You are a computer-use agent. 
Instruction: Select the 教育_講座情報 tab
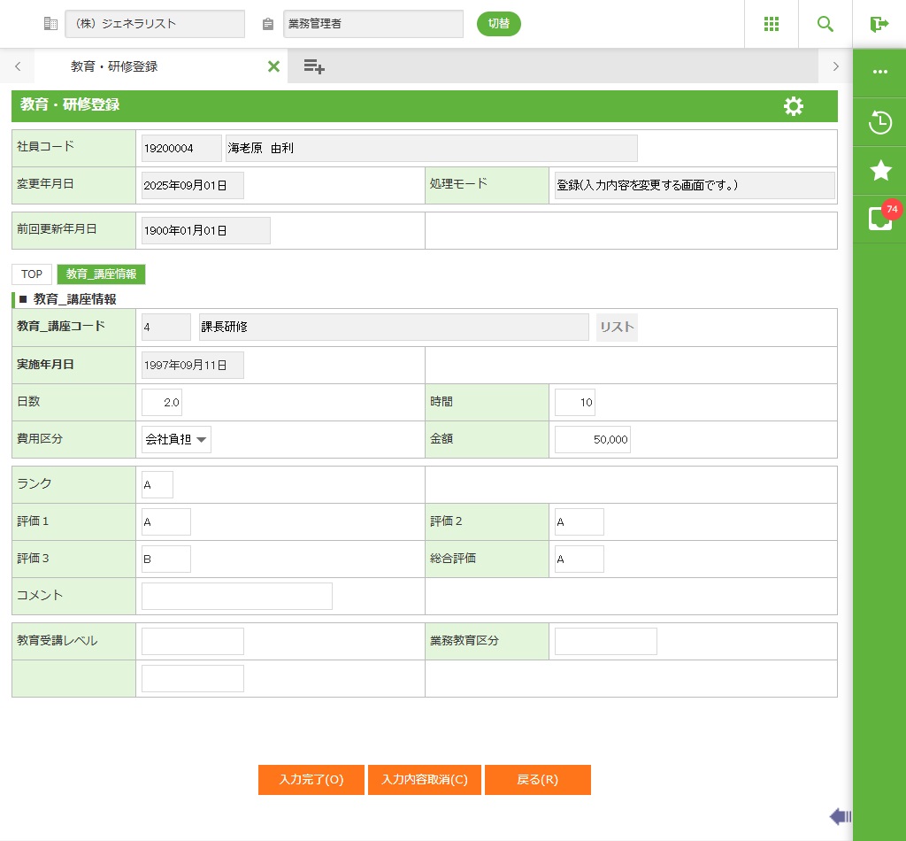[101, 274]
